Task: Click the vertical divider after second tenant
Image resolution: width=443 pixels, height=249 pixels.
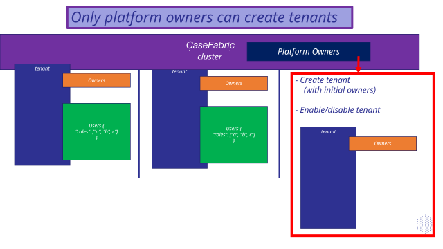Action: pos(279,124)
